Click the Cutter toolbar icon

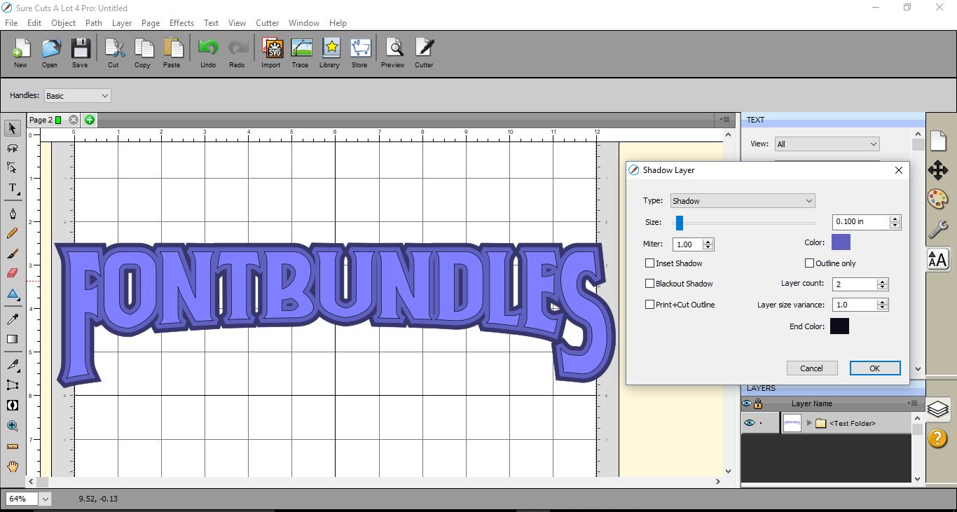425,48
